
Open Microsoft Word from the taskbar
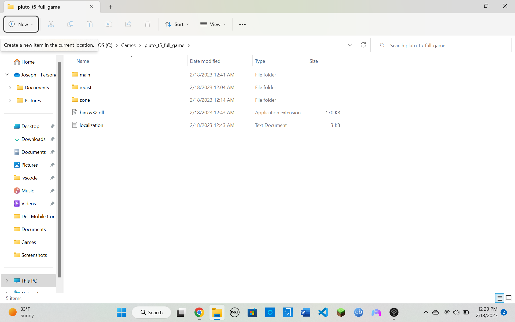306,312
